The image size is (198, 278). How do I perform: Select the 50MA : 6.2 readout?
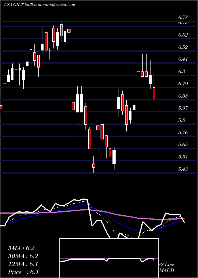(23, 256)
